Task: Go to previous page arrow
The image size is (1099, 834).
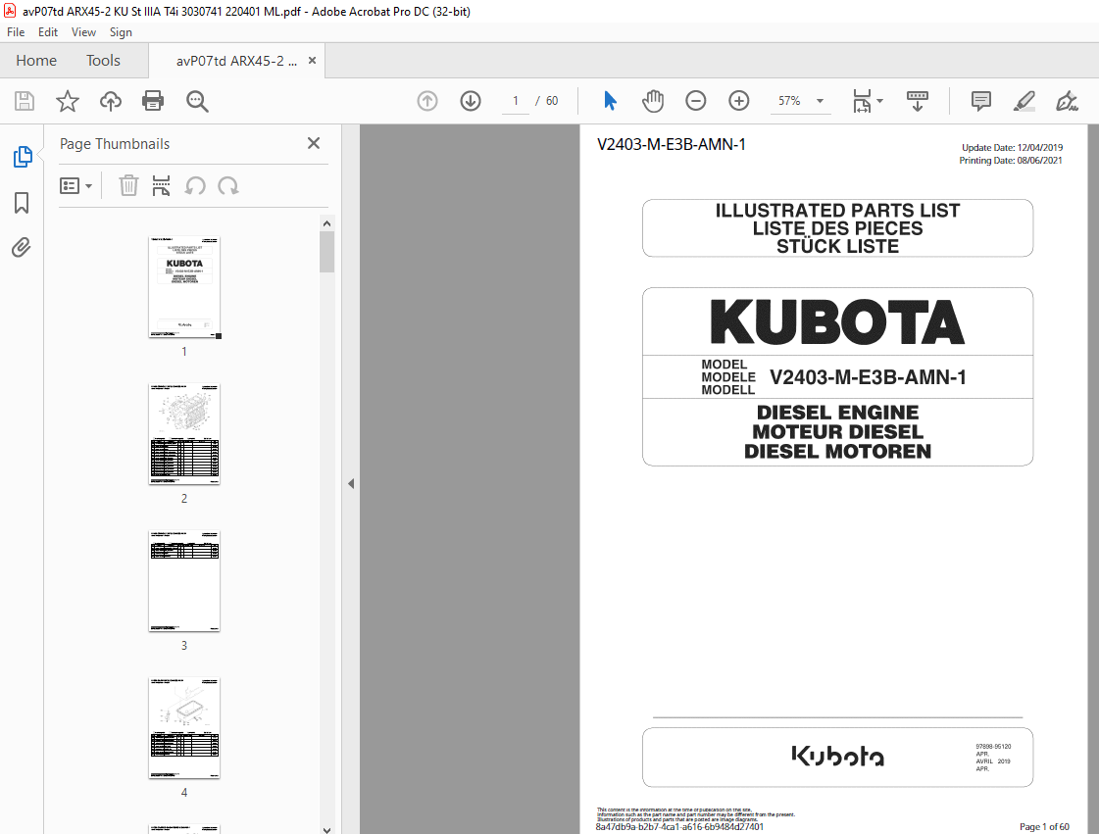Action: click(427, 101)
